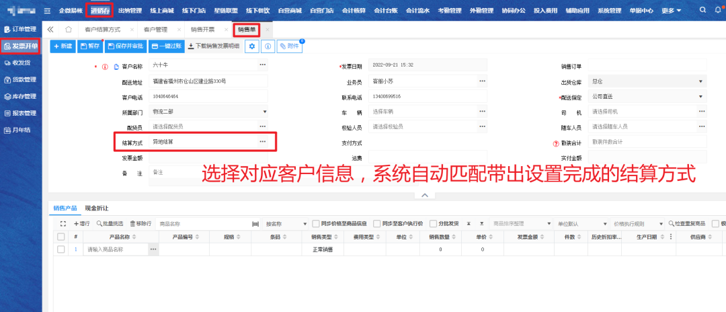This screenshot has width=726, height=312.
Task: Open 线上商城 top menu
Action: coord(161,10)
